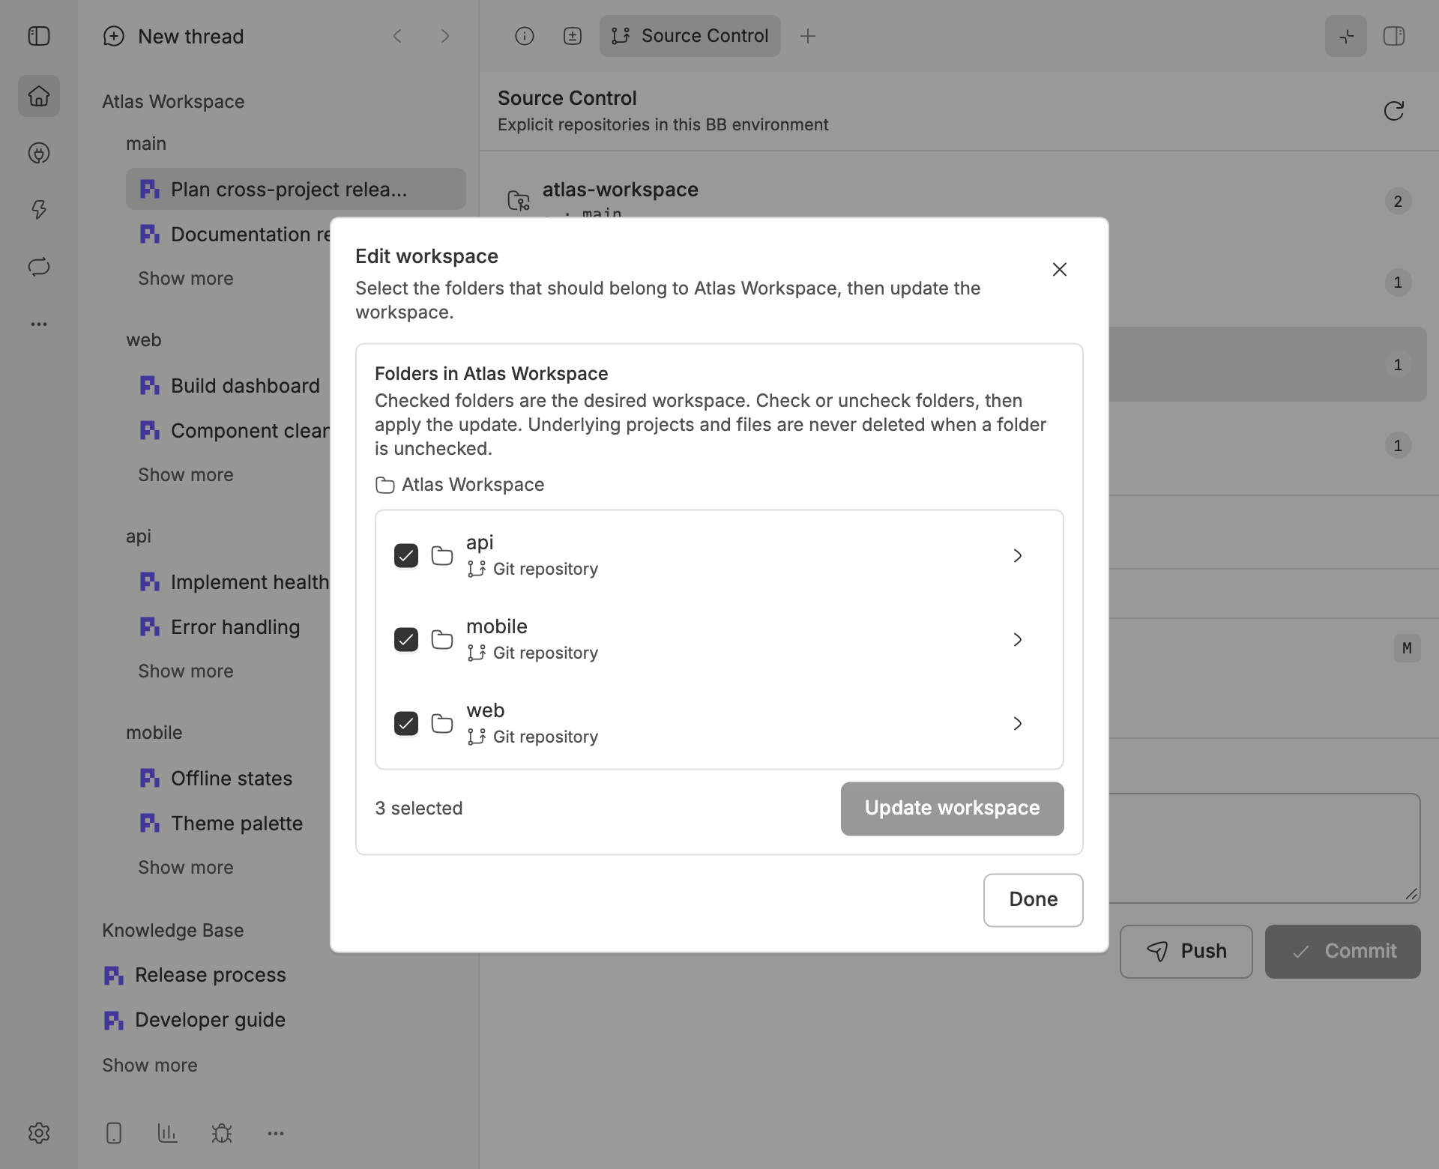Click the Done button
The height and width of the screenshot is (1169, 1439).
pyautogui.click(x=1034, y=900)
